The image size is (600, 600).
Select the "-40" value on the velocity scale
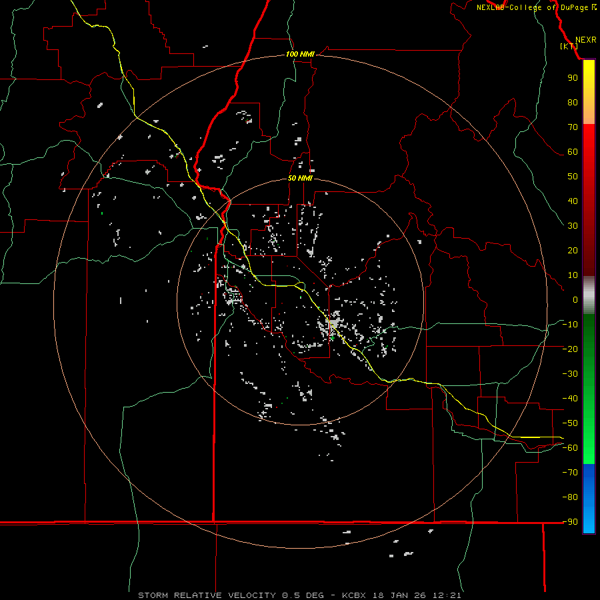click(x=570, y=399)
